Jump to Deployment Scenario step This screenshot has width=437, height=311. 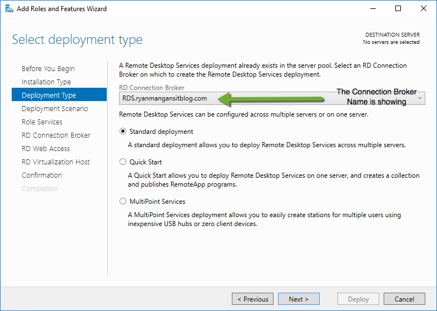pyautogui.click(x=55, y=109)
